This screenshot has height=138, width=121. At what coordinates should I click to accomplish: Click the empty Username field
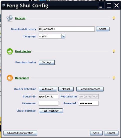48,103
